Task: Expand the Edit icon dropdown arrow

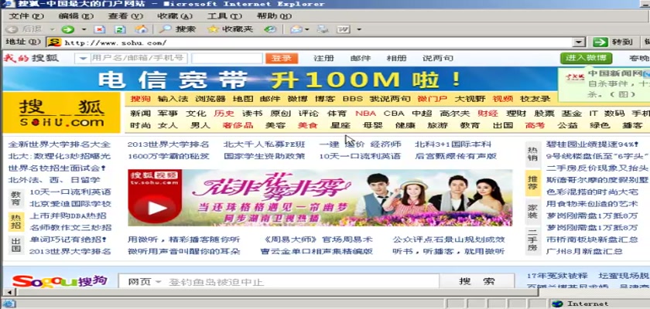Action: pos(359,29)
